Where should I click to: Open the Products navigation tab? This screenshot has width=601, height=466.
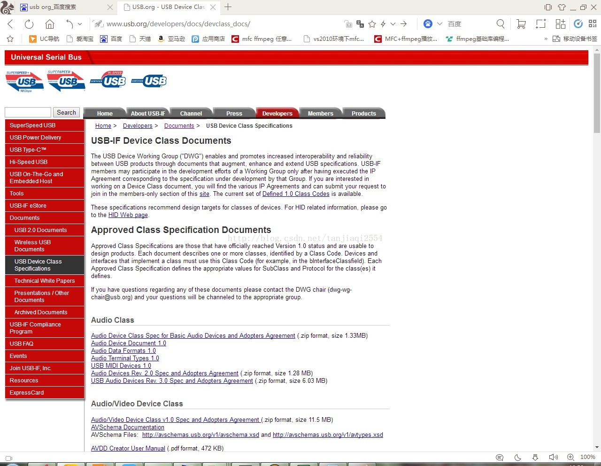click(363, 113)
